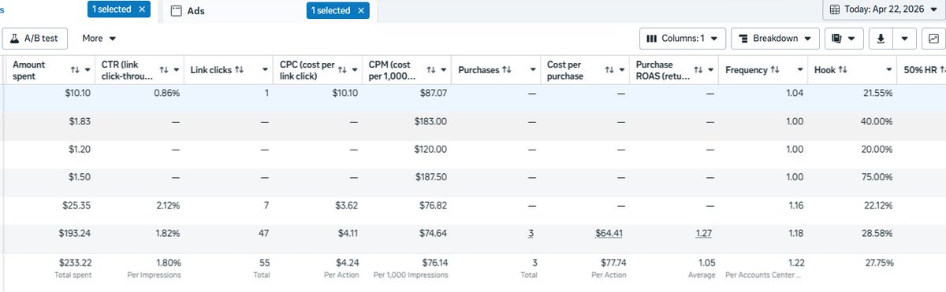Open Purchases column options arrow
This screenshot has width=946, height=292.
click(x=532, y=70)
